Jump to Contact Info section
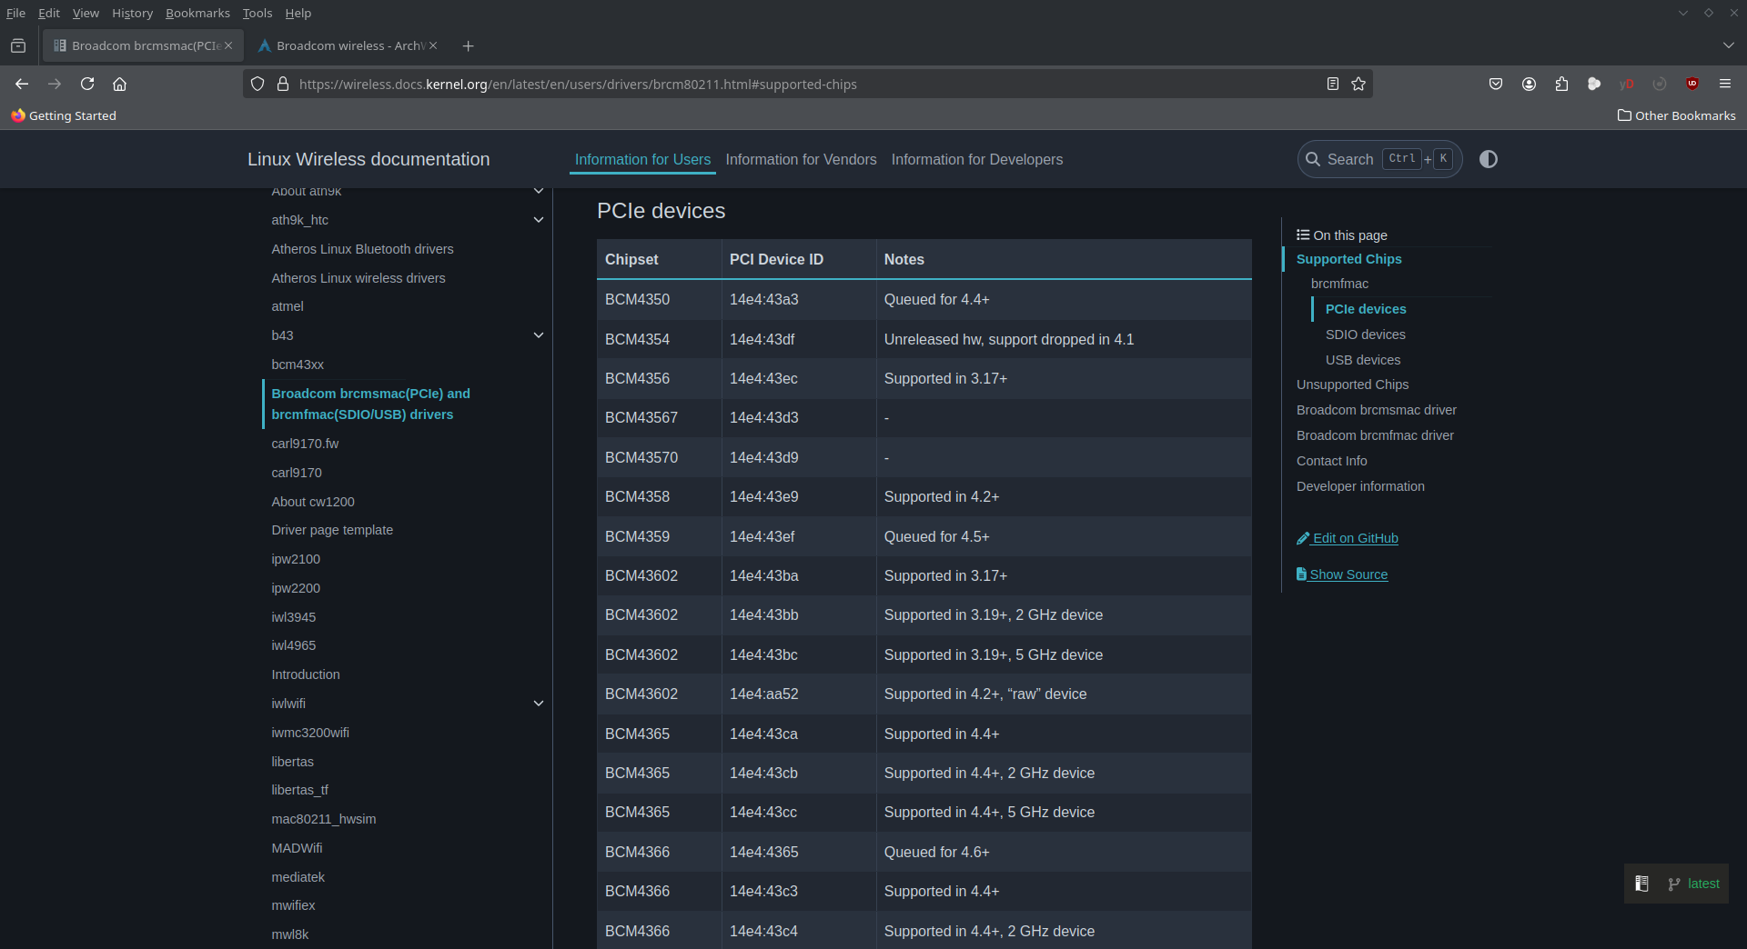The height and width of the screenshot is (949, 1747). [1331, 461]
